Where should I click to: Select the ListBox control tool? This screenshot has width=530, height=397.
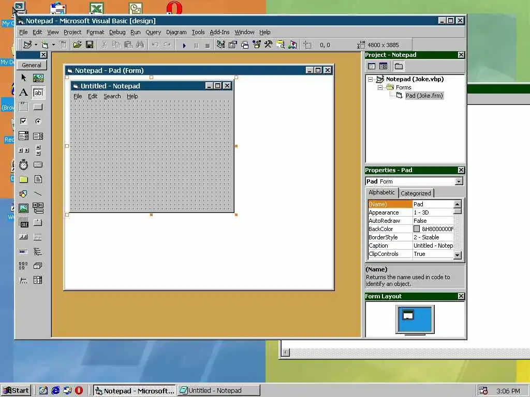click(38, 136)
